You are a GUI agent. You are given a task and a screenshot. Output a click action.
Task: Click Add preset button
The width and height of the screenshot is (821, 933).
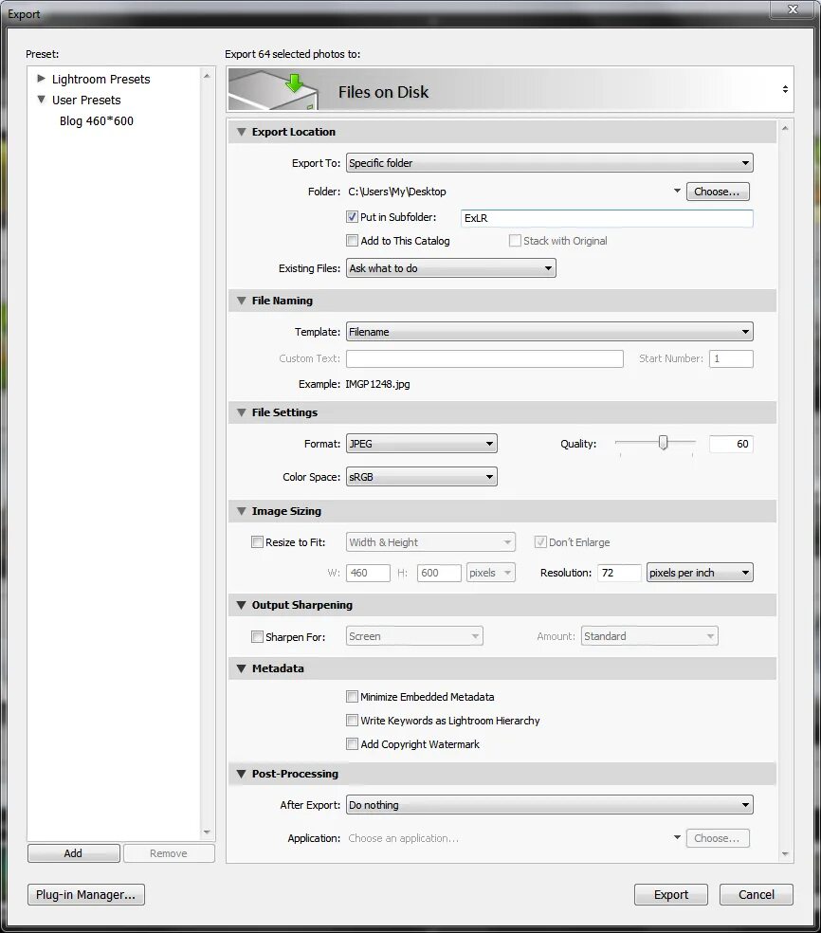click(74, 853)
